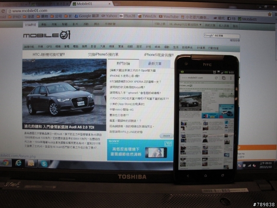Click the SONY banner advertisement

pyautogui.click(x=140, y=150)
